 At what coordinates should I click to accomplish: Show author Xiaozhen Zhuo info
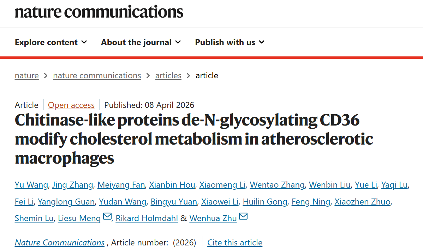[x=362, y=202]
